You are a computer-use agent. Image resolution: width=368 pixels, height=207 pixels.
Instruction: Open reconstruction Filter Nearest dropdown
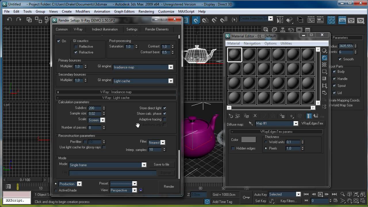[156, 142]
